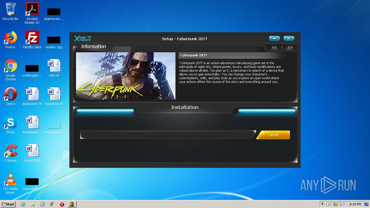This screenshot has width=370, height=208.
Task: Launch CCleaner desktop shortcut
Action: click(x=10, y=153)
